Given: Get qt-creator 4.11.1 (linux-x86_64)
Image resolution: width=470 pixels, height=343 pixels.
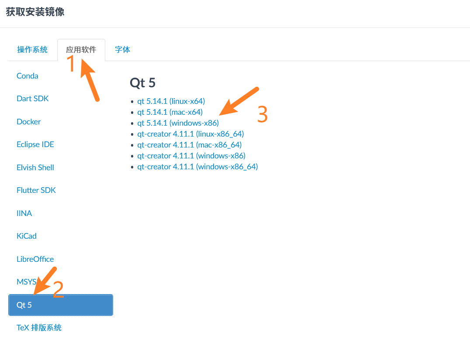Looking at the screenshot, I should click(x=190, y=134).
